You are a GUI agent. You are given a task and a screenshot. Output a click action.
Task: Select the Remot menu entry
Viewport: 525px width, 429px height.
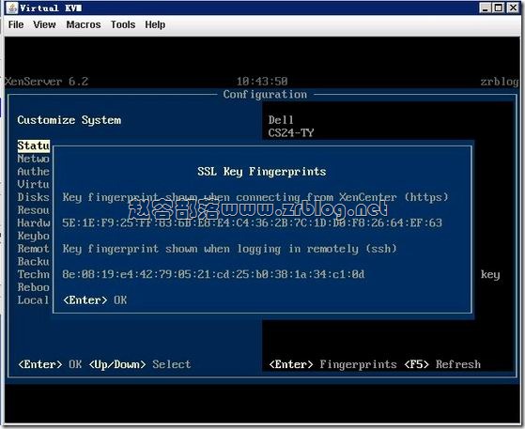tap(34, 249)
